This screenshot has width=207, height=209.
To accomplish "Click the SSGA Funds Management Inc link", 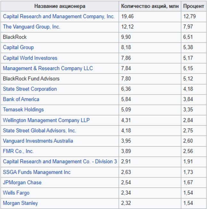I will (37, 172).
